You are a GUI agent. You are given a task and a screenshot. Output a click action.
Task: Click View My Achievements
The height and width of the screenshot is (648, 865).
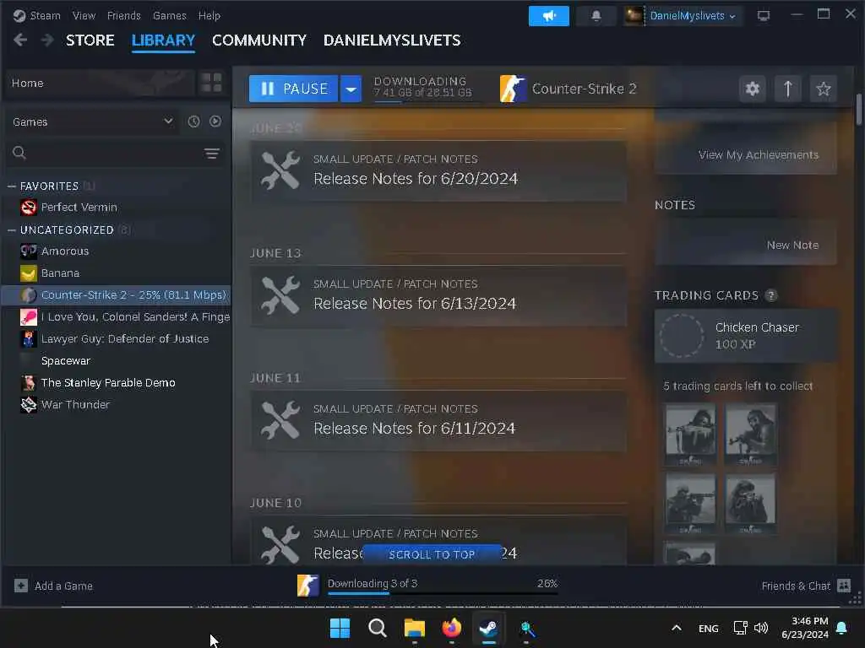click(758, 155)
